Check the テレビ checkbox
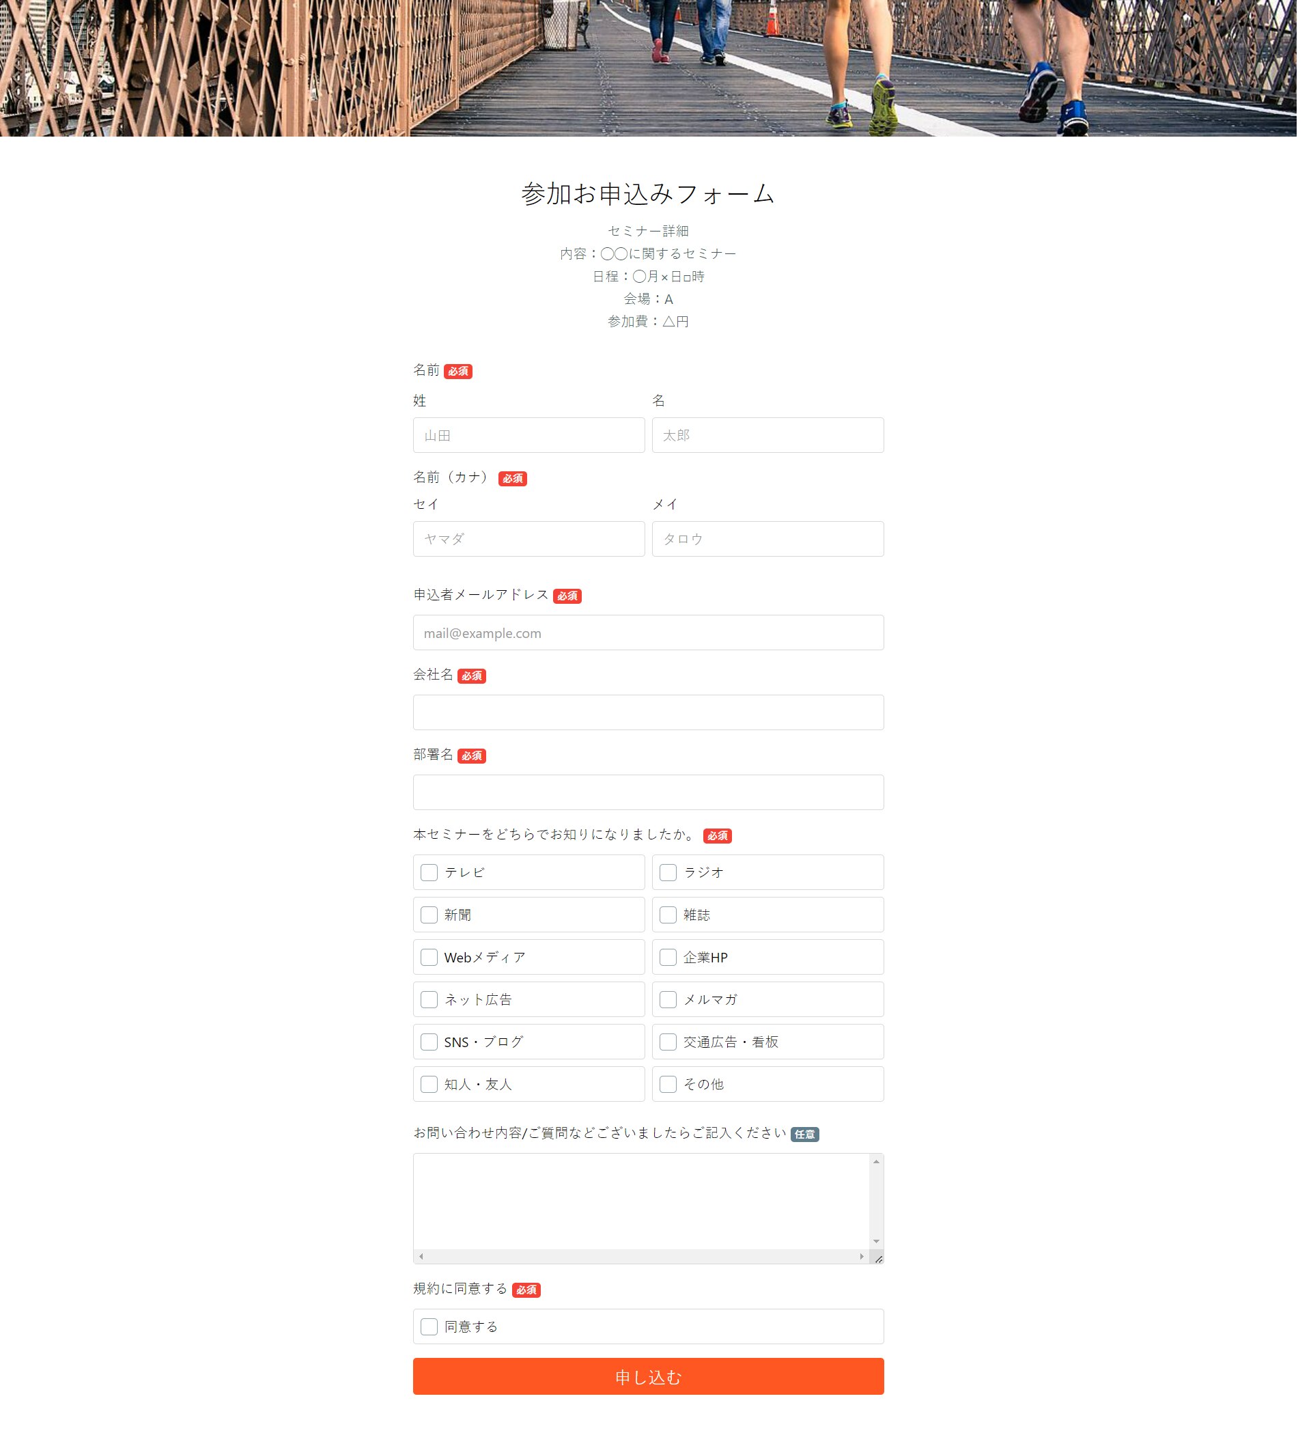The width and height of the screenshot is (1311, 1446). (x=429, y=872)
